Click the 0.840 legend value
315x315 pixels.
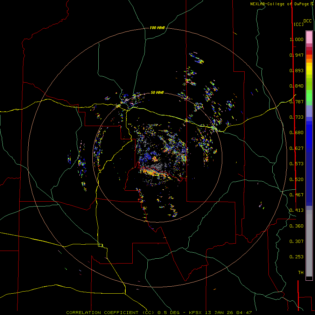(x=296, y=86)
